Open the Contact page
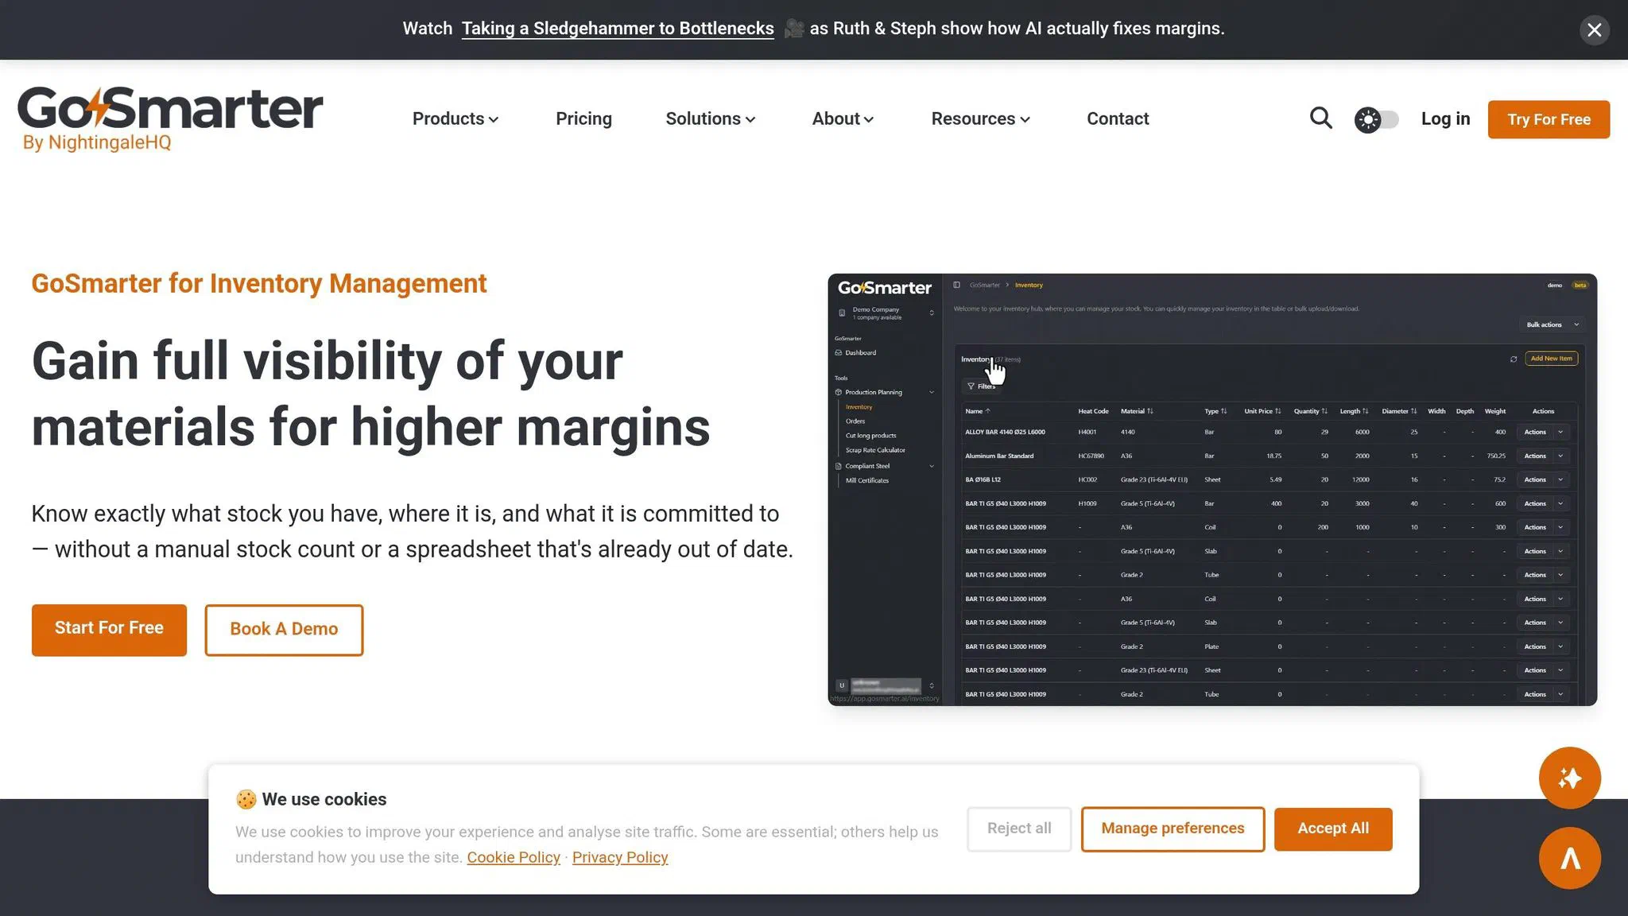This screenshot has width=1628, height=916. pos(1118,118)
